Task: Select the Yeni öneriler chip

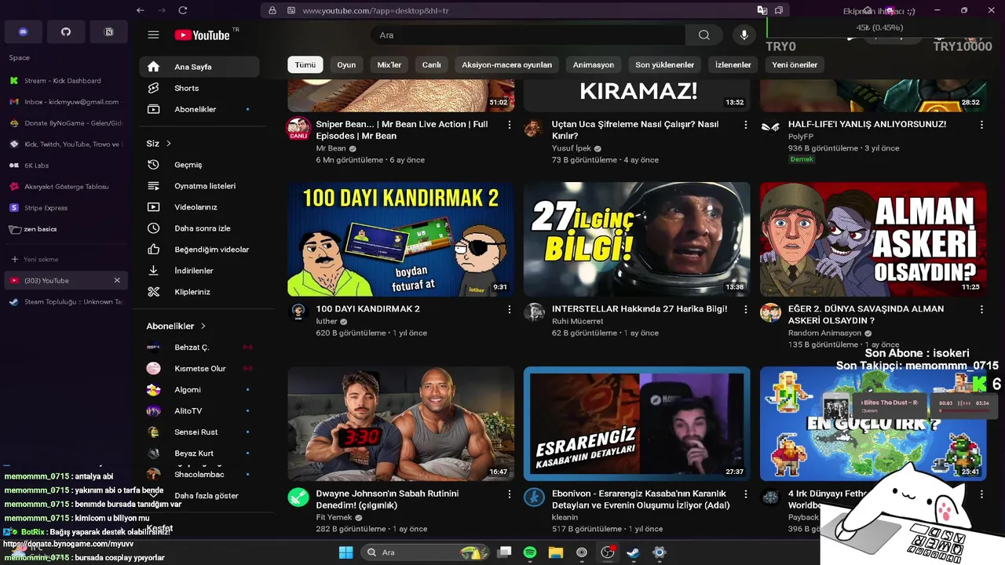Action: point(795,65)
